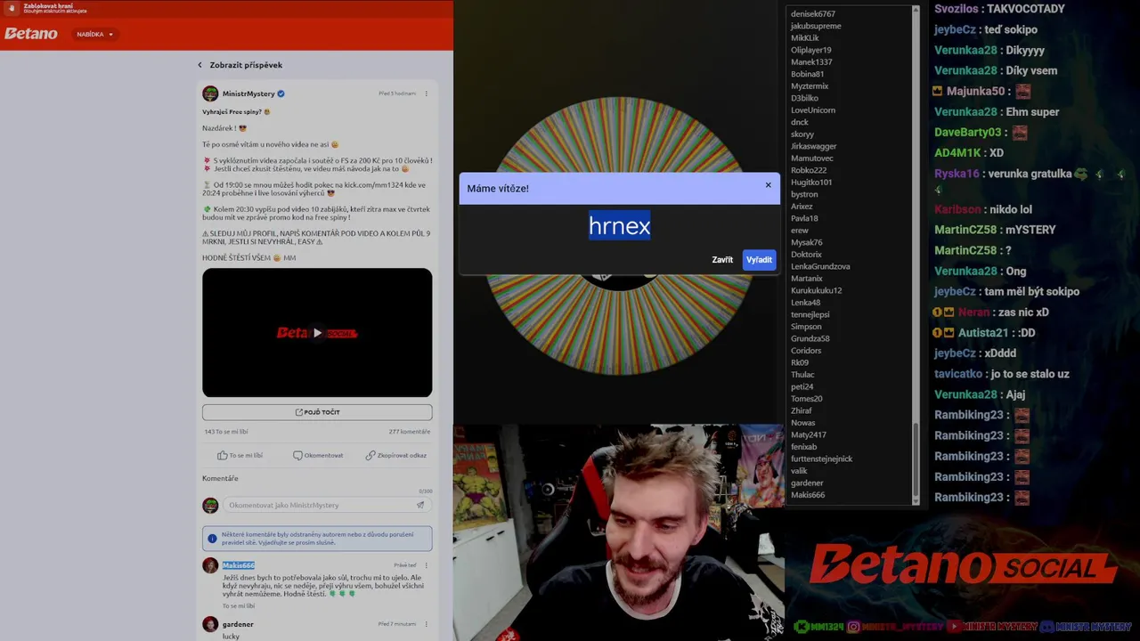Select Kurukukuku12 in the entries list
This screenshot has width=1140, height=641.
click(816, 290)
